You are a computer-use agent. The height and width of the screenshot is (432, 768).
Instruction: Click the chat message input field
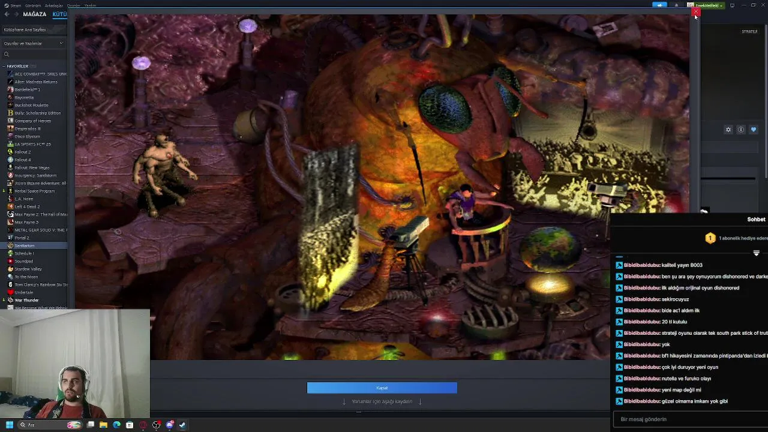point(691,419)
